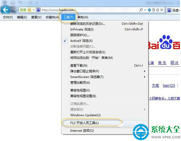Click the blue blocked-content filter icon
This screenshot has height=141, width=181.
[149, 10]
